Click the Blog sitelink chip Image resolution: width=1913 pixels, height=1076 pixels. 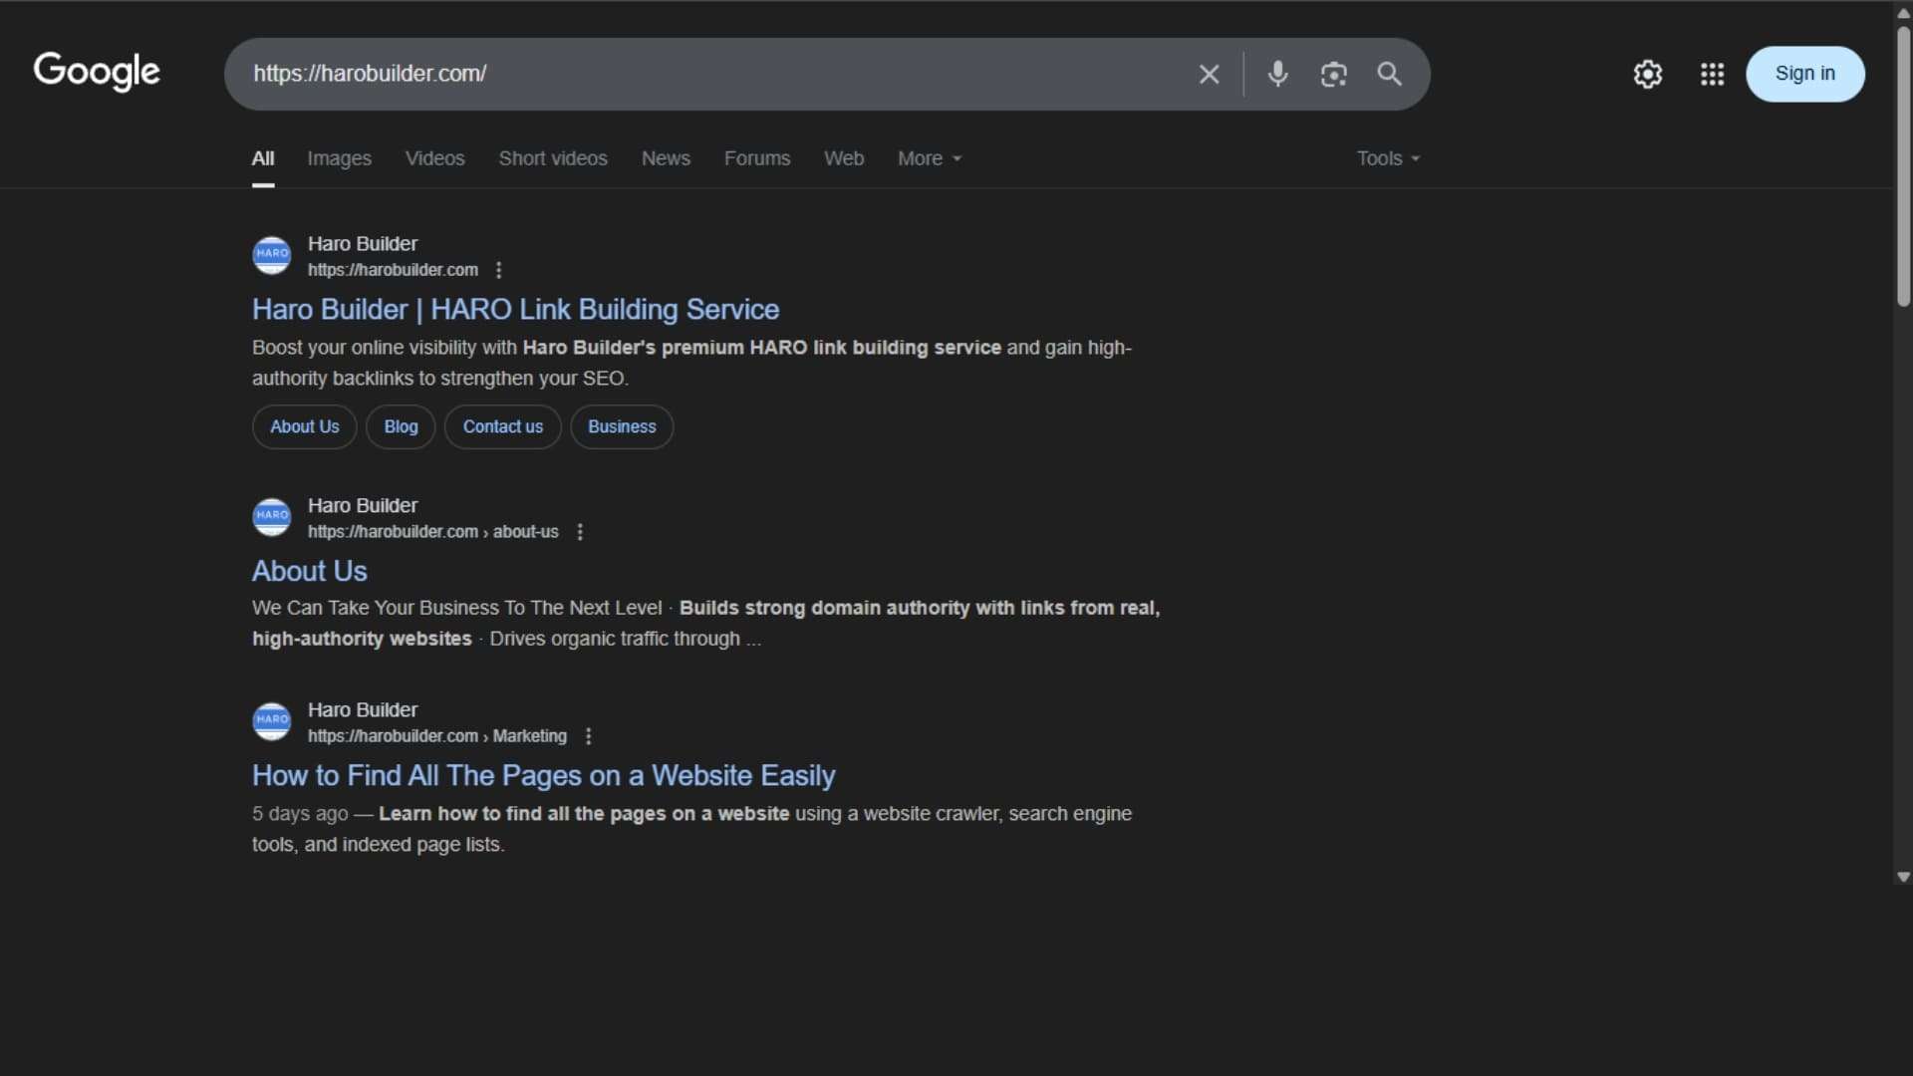(401, 426)
